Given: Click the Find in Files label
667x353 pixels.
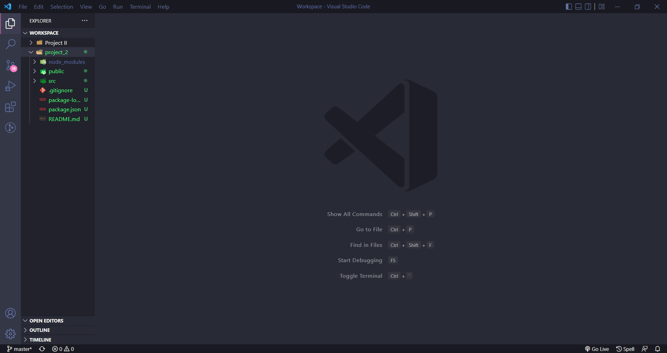Looking at the screenshot, I should (366, 245).
